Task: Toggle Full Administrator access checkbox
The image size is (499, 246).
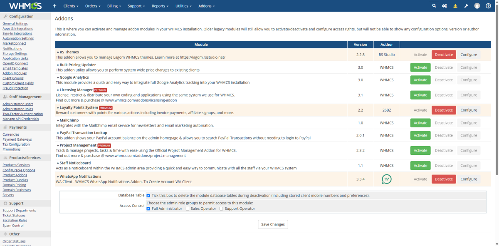Action: click(x=148, y=209)
